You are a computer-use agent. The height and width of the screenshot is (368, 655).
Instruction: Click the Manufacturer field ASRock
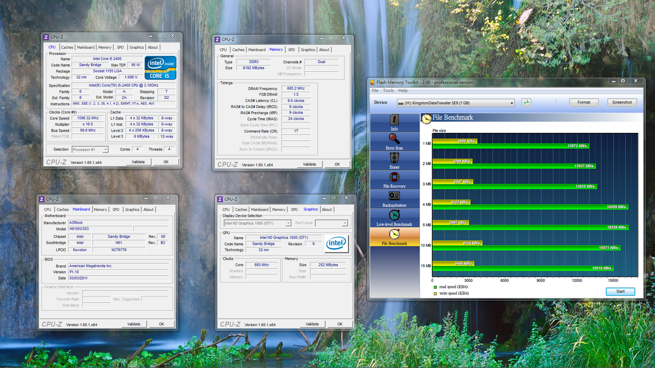click(x=118, y=223)
